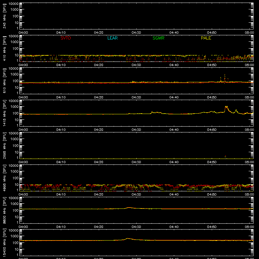Click the small 04:34 step rise in 1415 MHz curve

click(152, 112)
